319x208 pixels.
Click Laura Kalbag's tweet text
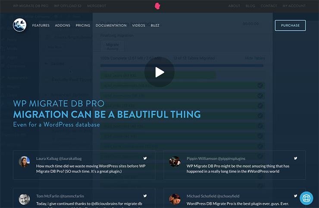pos(91,169)
